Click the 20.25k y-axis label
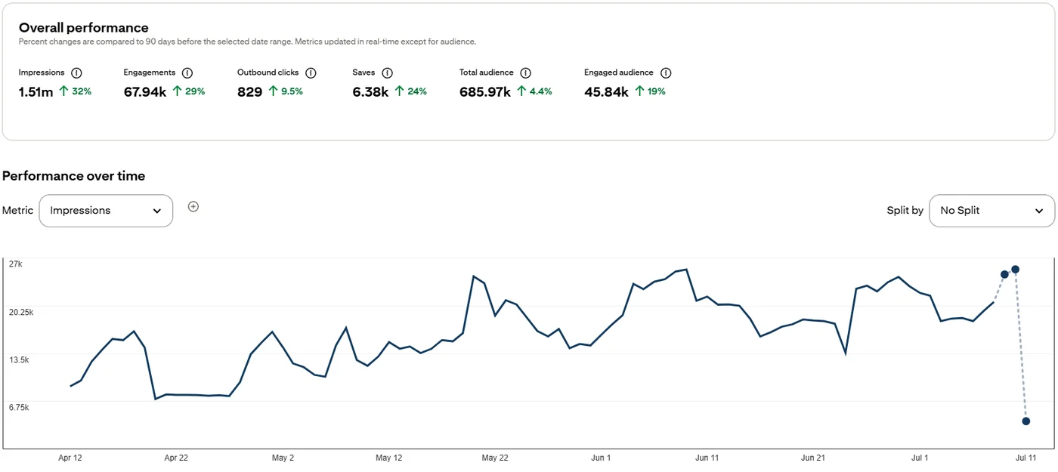1058x472 pixels. [21, 312]
